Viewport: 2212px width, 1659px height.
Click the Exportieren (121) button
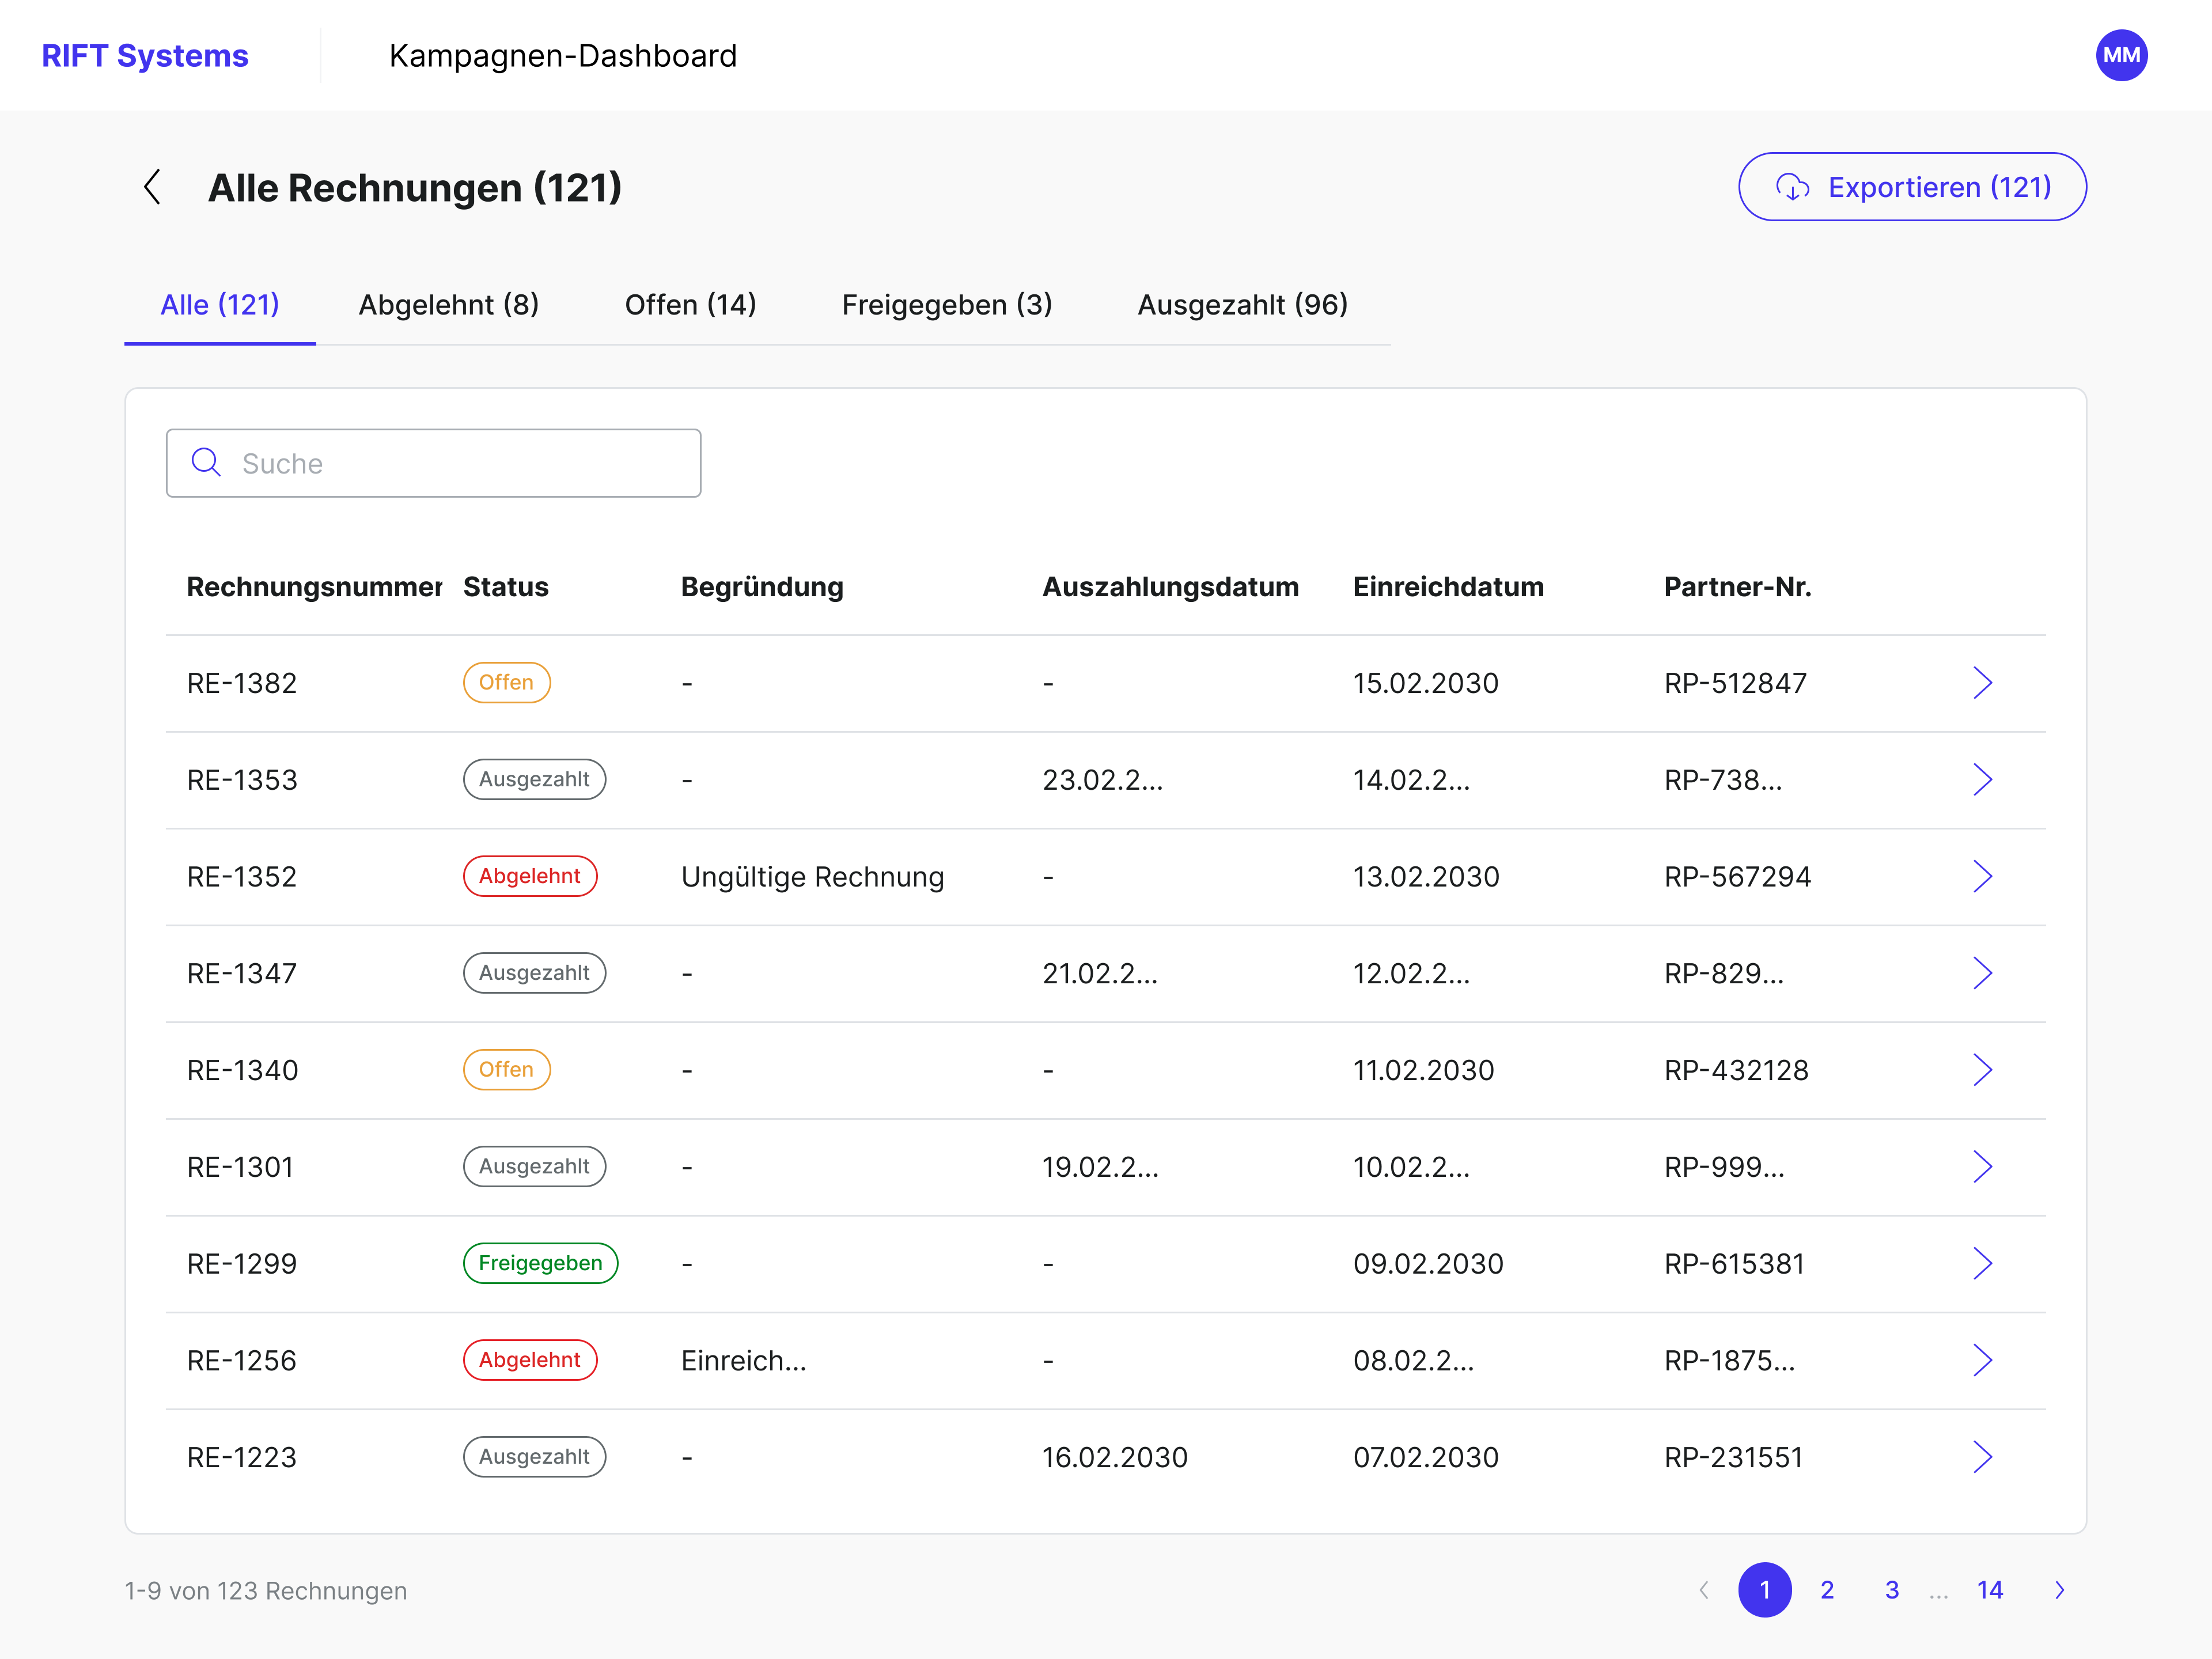click(1912, 187)
